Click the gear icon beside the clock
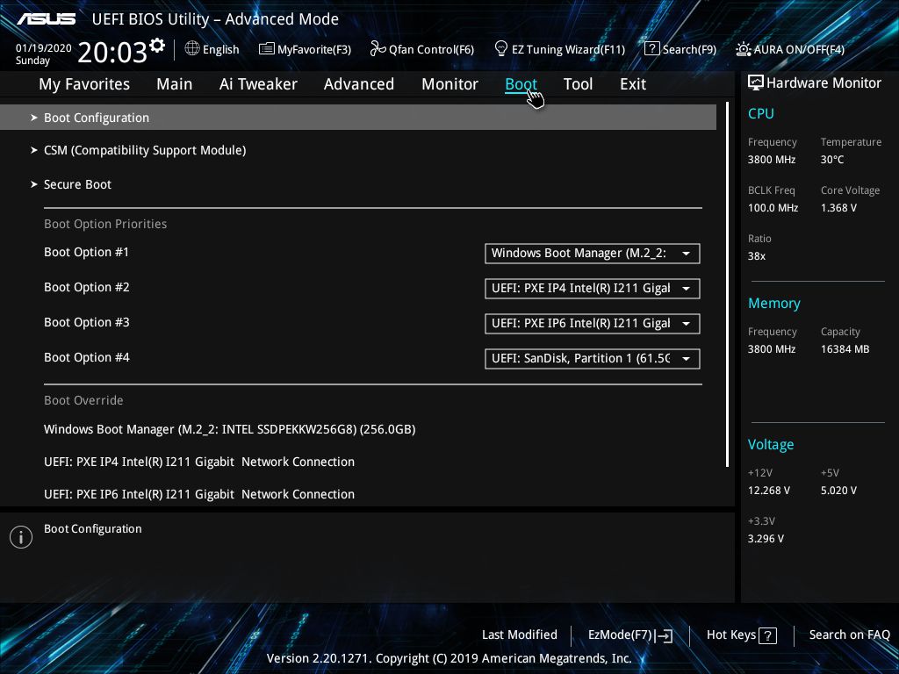Image resolution: width=899 pixels, height=674 pixels. coord(157,45)
